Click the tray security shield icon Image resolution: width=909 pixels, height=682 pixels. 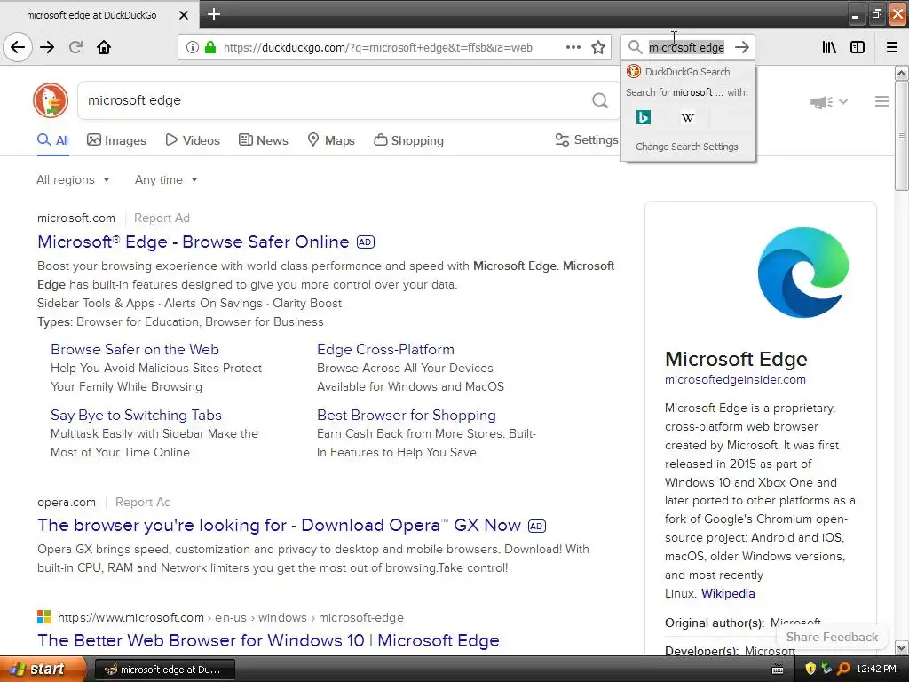(810, 669)
